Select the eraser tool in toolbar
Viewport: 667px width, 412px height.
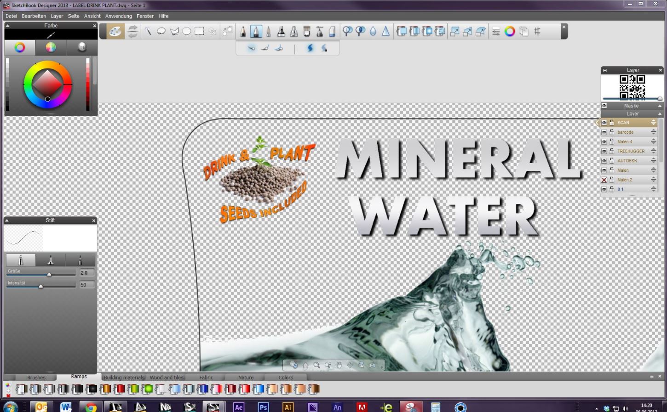coord(332,31)
